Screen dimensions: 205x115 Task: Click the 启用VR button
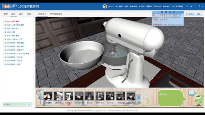(x=190, y=14)
